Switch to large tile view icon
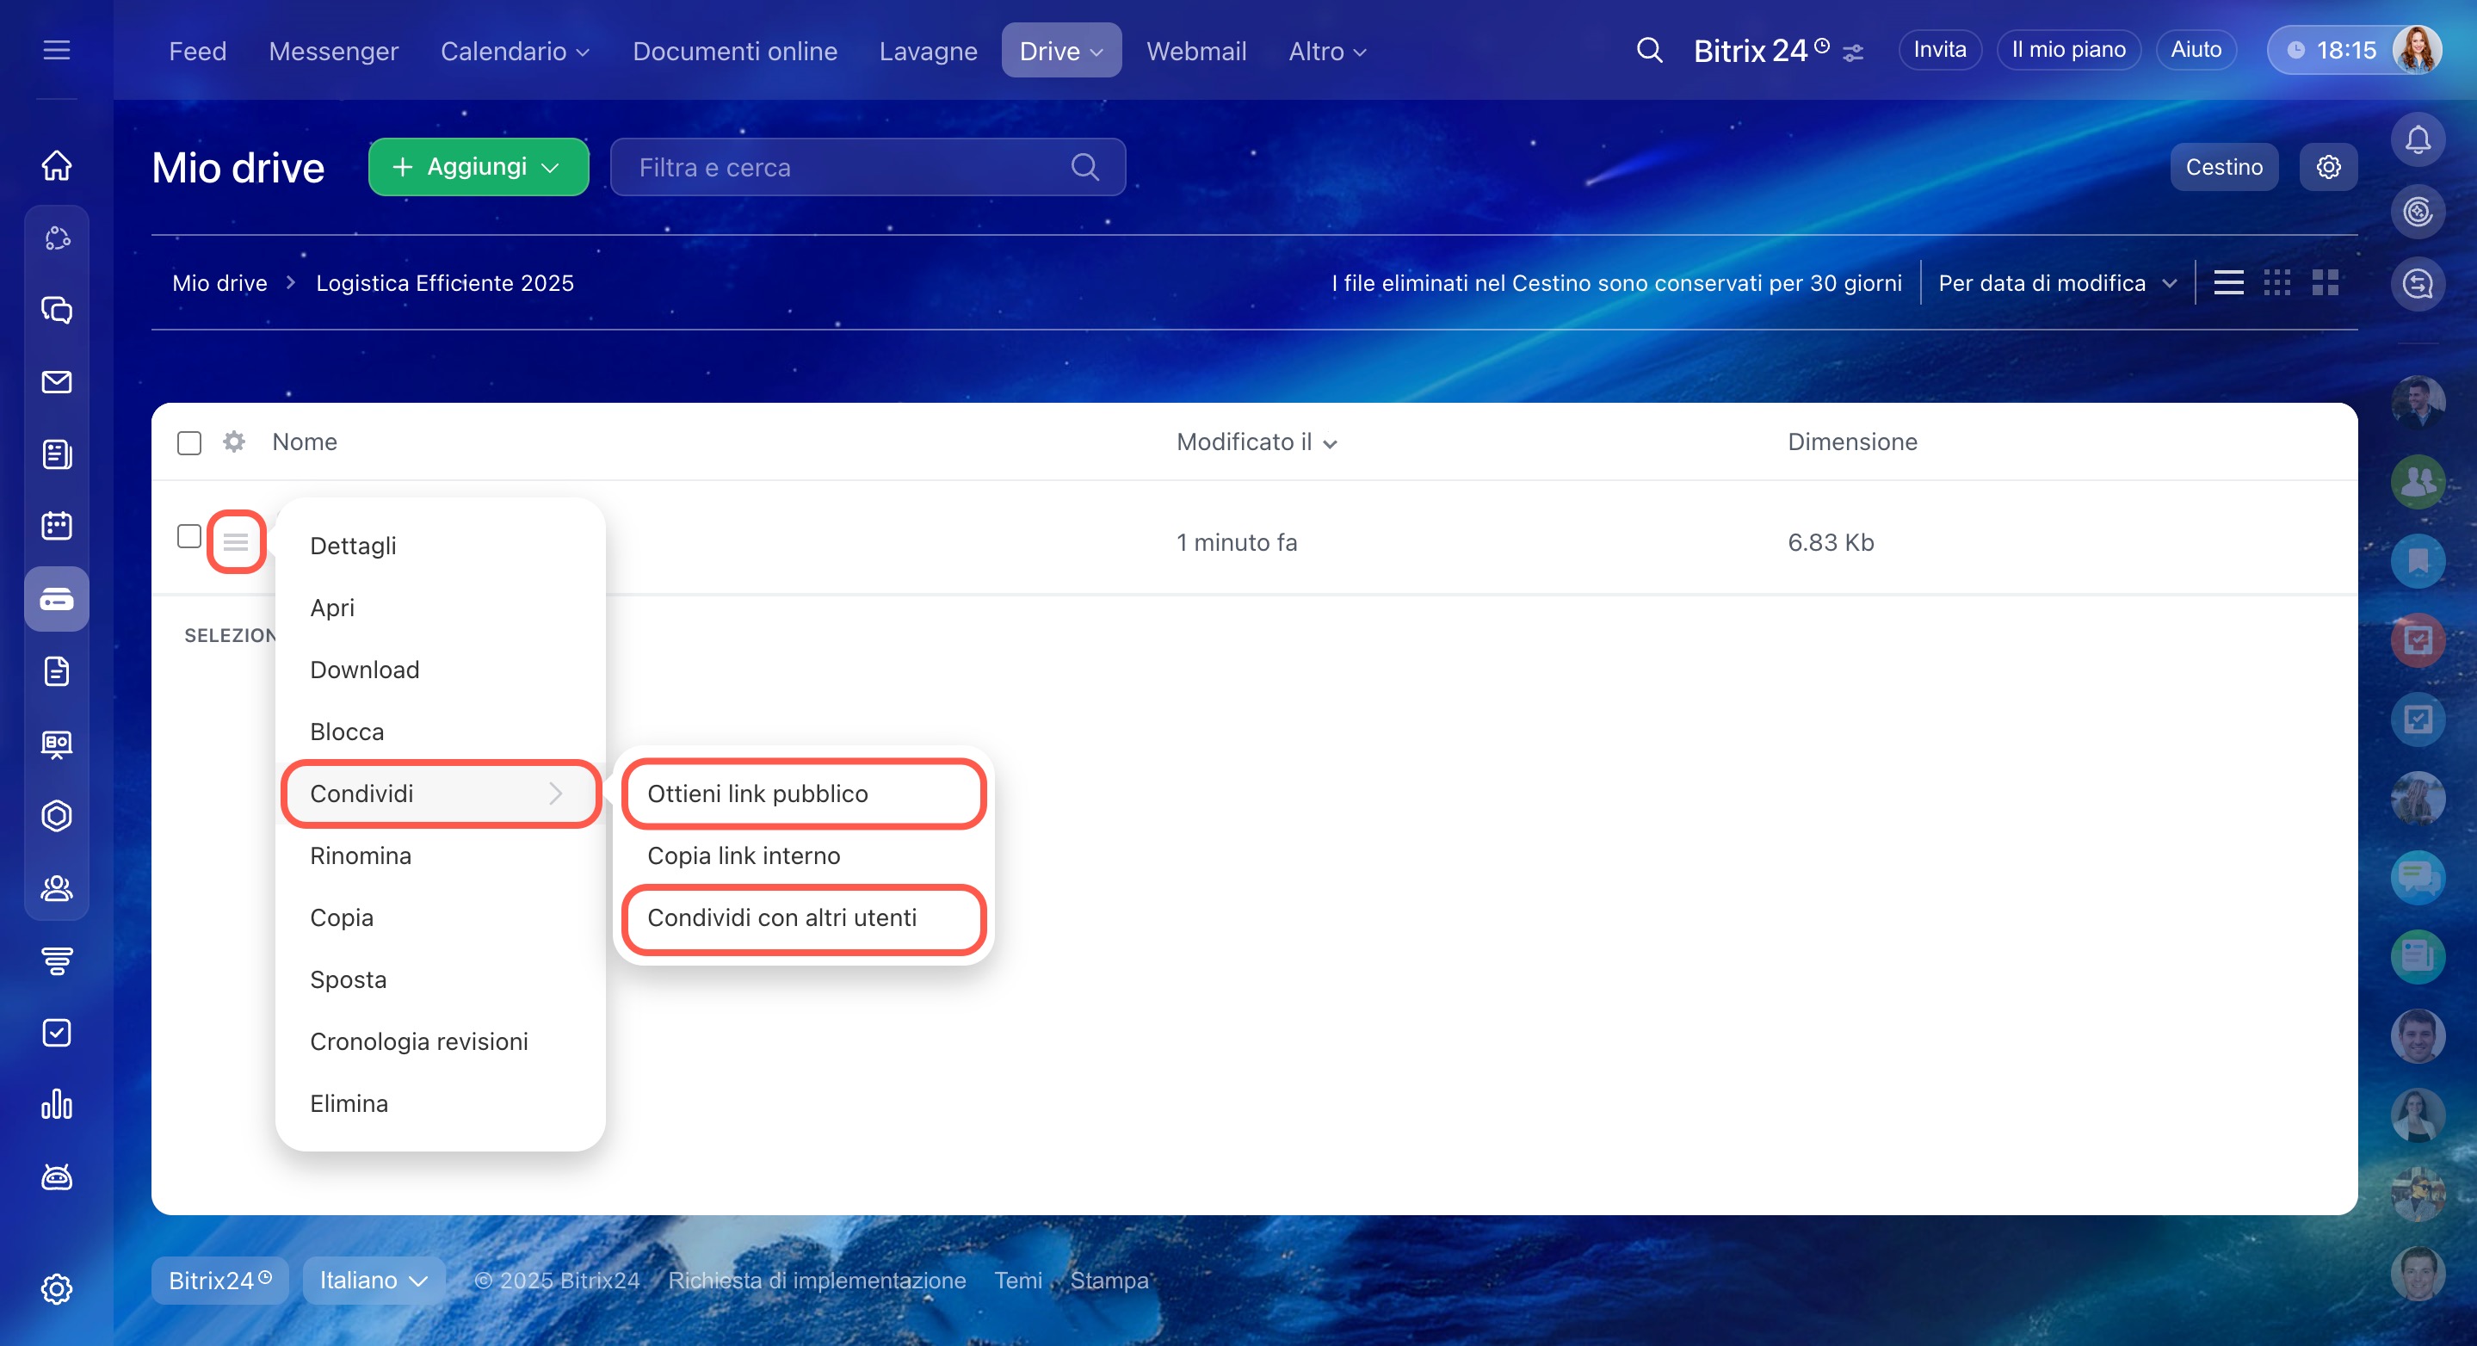Screen dimensions: 2477x1346 click(x=2325, y=282)
